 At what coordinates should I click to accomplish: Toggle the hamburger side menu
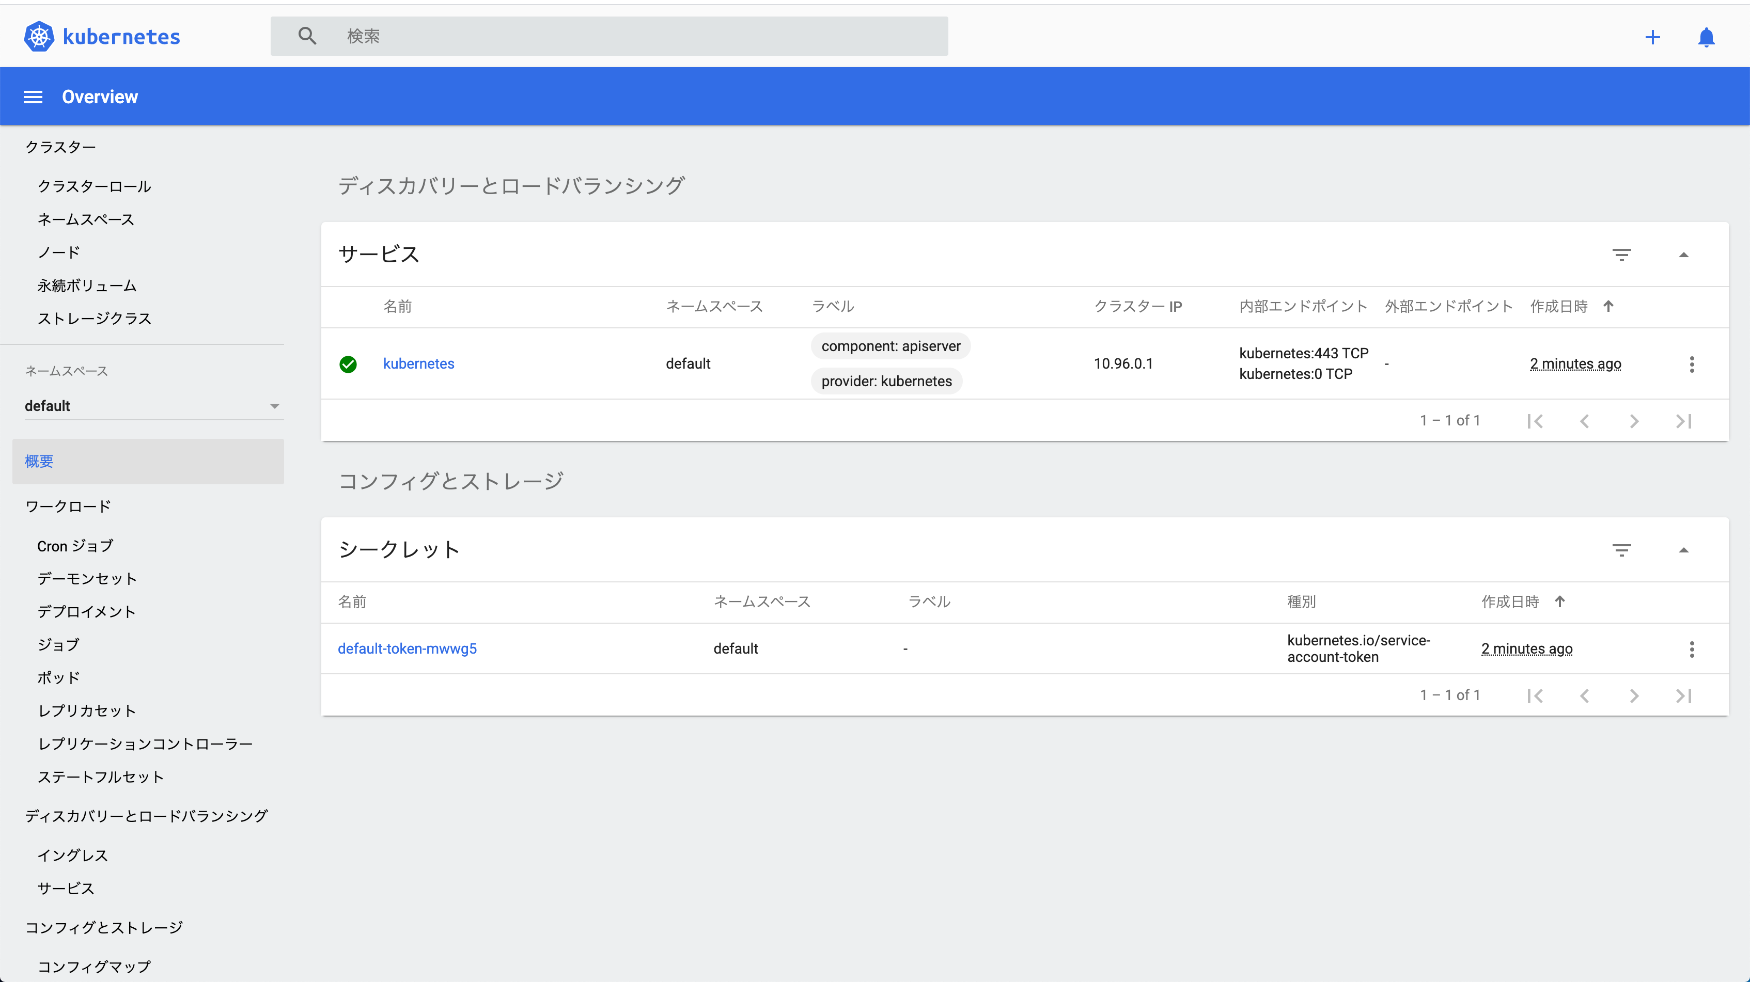tap(33, 97)
